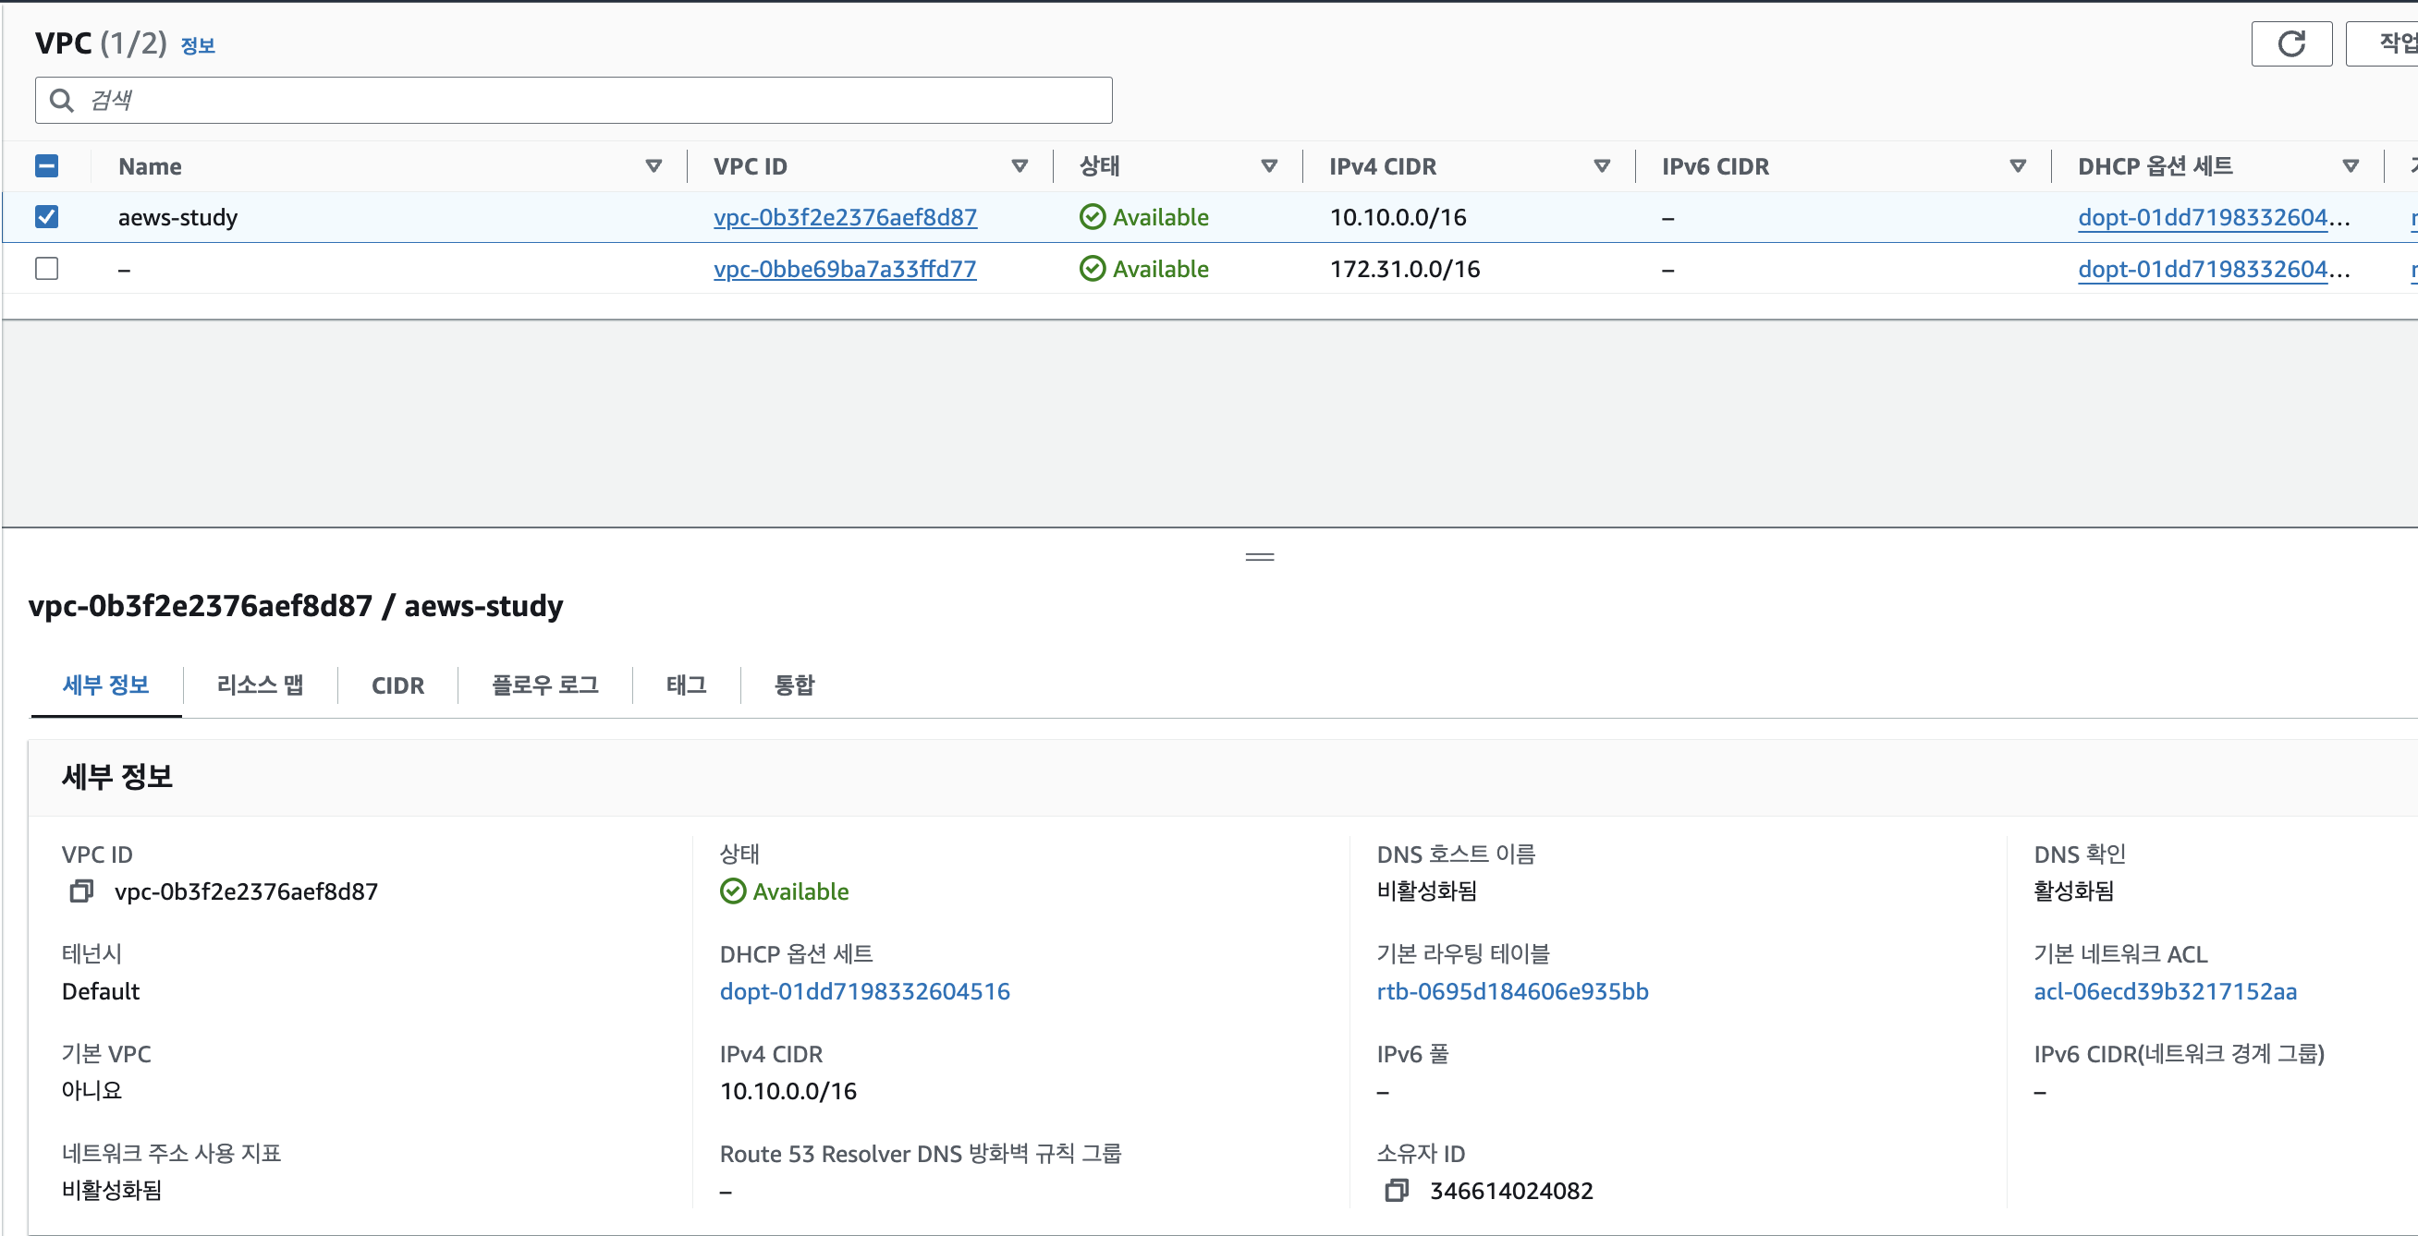Click the IPv4 CIDR column sort arrow
The width and height of the screenshot is (2418, 1236).
point(1603,166)
